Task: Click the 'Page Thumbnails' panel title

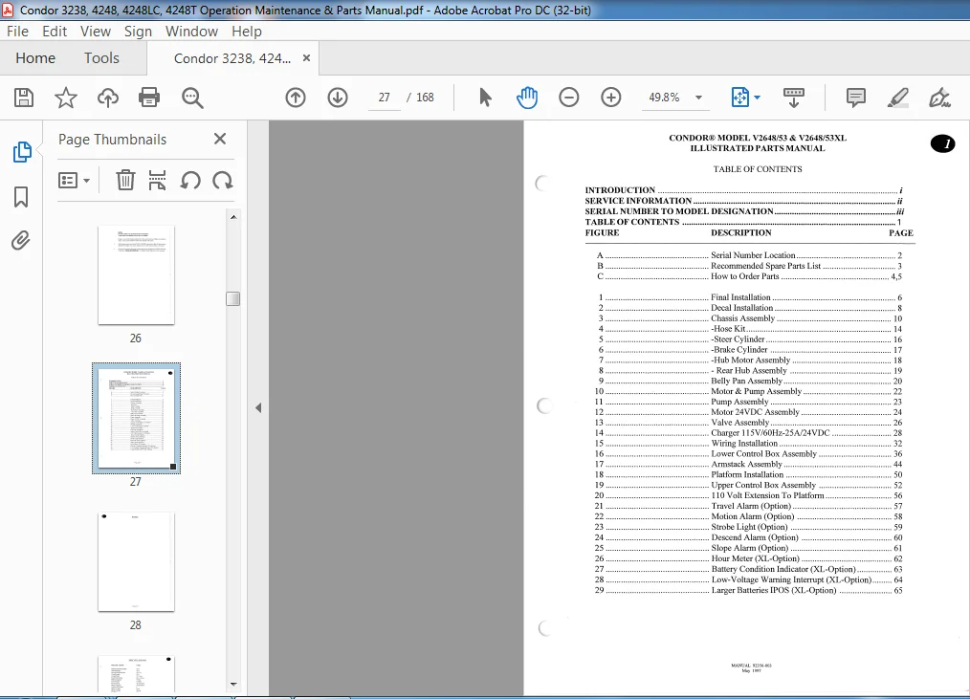Action: click(112, 140)
